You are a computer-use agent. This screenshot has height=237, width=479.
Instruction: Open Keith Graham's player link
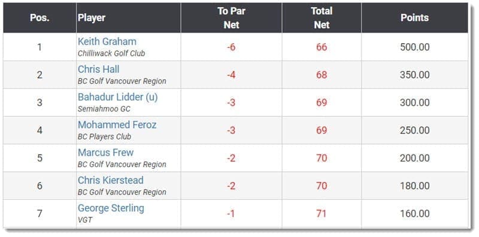[x=107, y=41]
